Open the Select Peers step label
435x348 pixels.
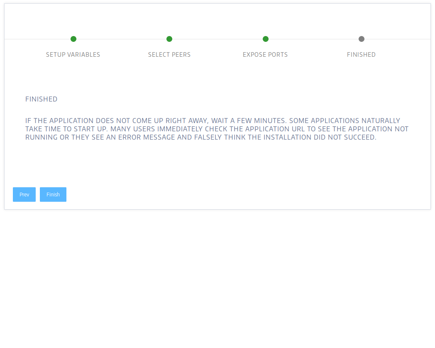tap(169, 55)
